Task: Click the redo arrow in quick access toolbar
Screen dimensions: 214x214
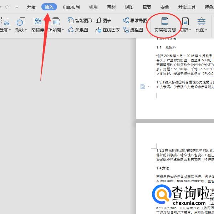Action: 7,7
